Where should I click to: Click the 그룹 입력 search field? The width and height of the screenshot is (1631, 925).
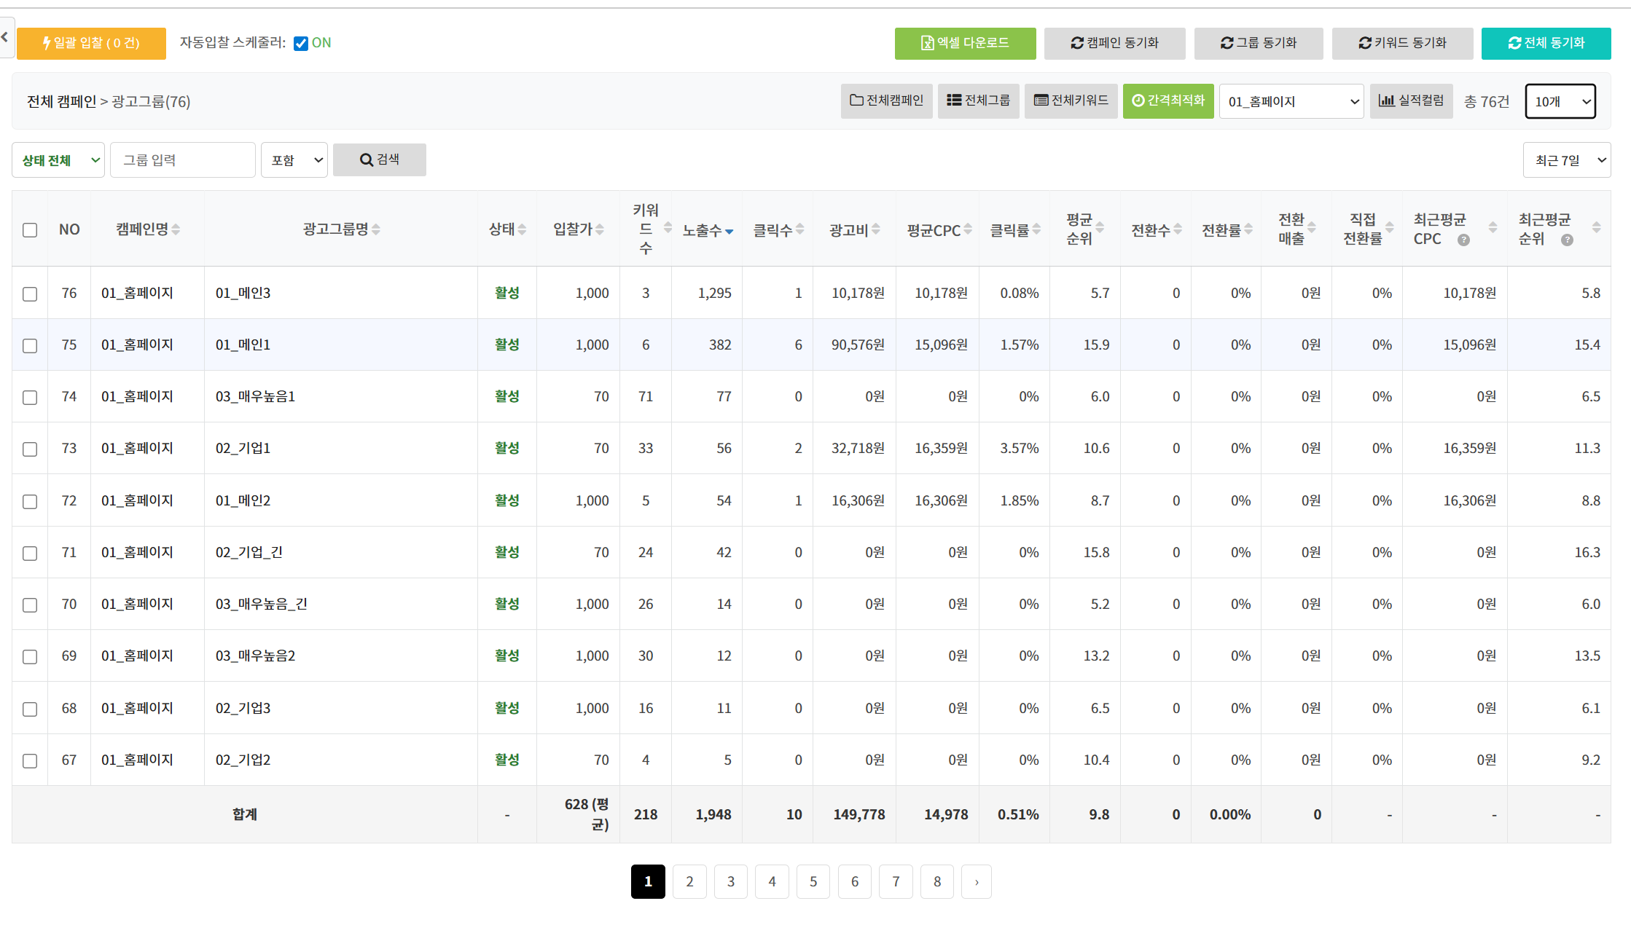pyautogui.click(x=182, y=160)
